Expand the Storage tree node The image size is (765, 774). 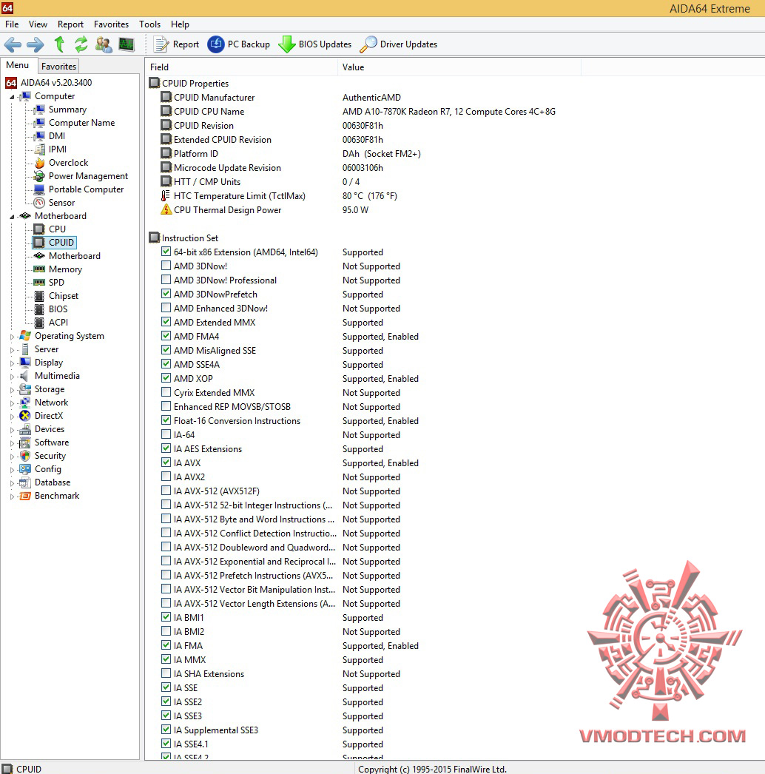[12, 390]
